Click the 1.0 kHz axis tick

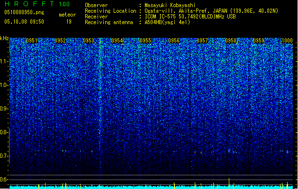(4, 85)
